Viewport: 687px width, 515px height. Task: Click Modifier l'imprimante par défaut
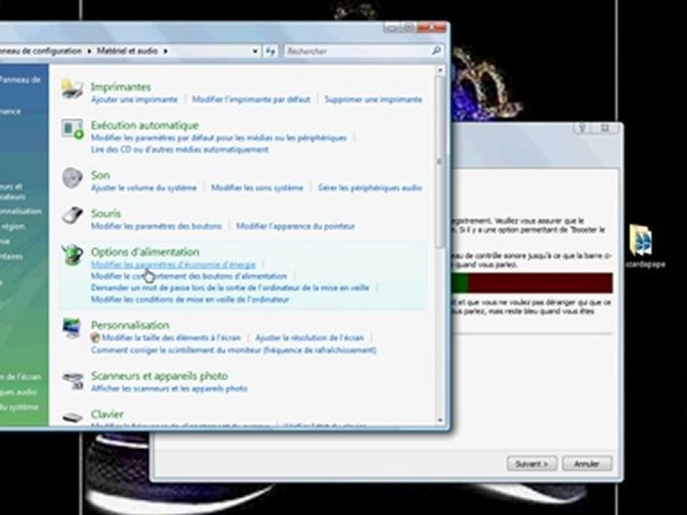[x=251, y=99]
